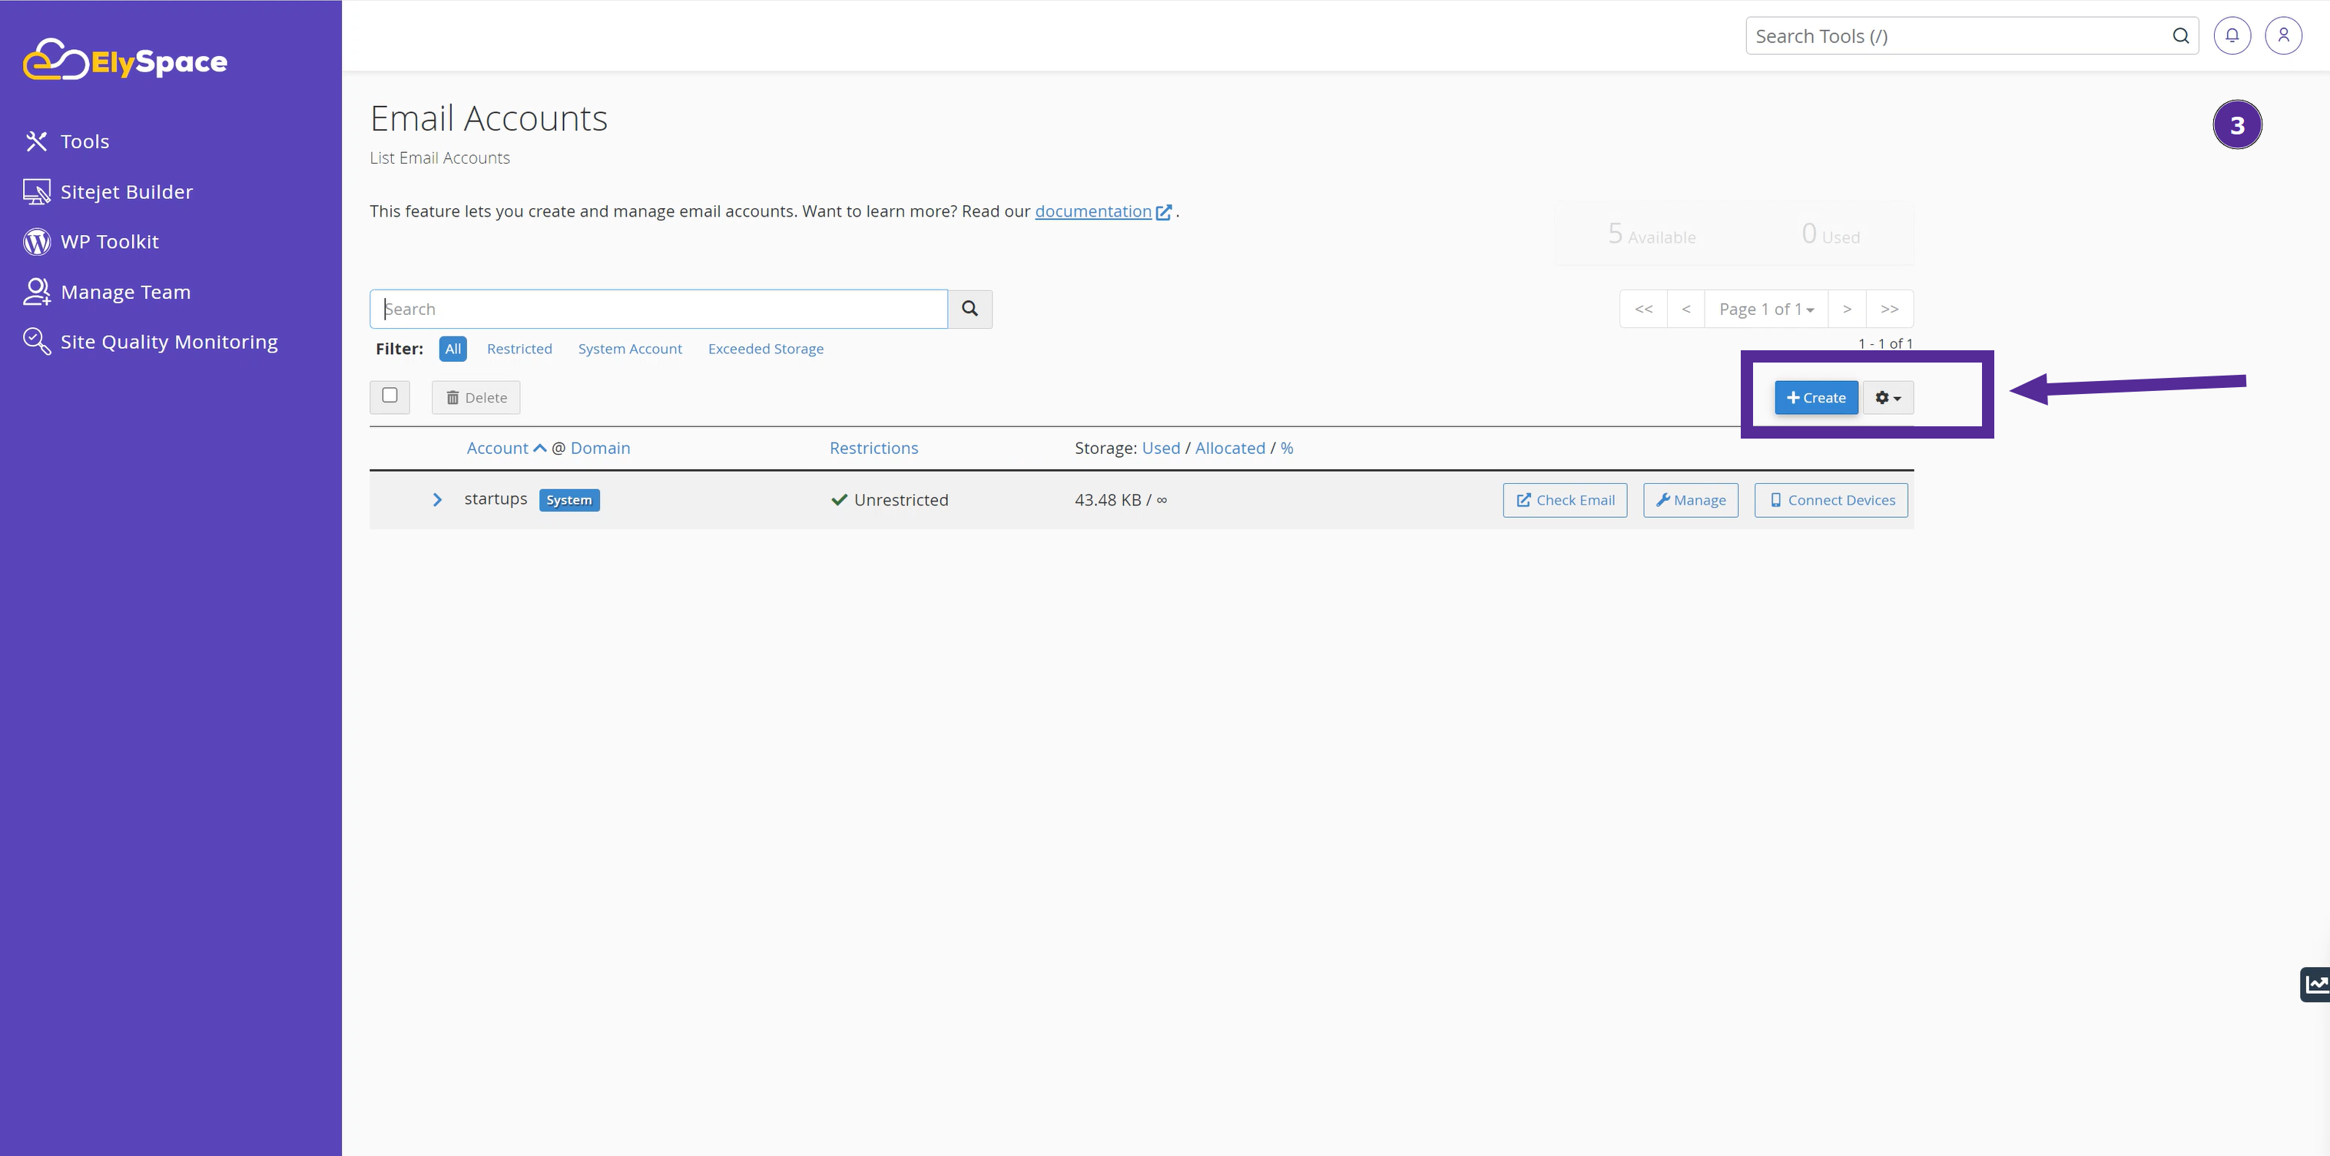
Task: Create a new email account
Action: [x=1816, y=398]
